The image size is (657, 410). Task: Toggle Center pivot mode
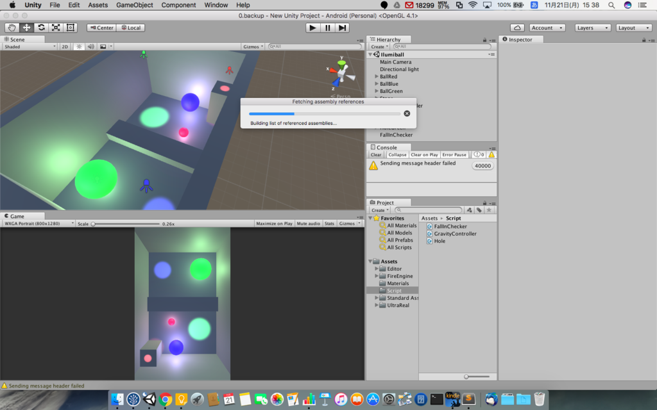pyautogui.click(x=101, y=28)
